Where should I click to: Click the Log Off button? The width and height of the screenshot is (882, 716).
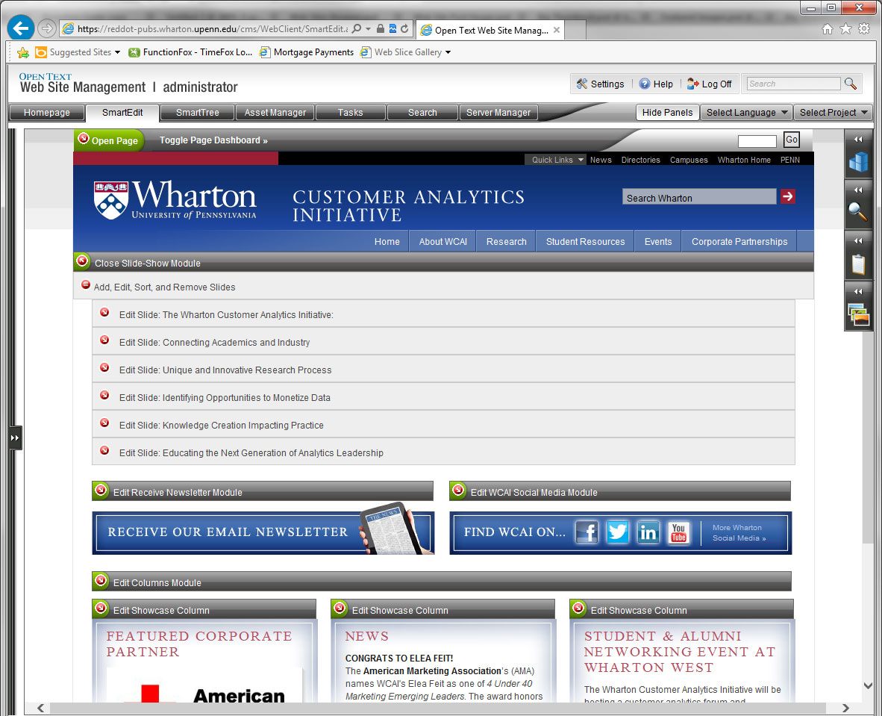710,84
